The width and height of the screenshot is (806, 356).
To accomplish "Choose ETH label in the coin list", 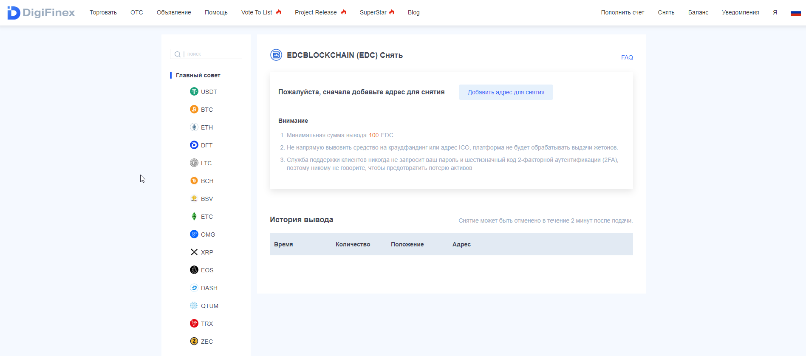I will click(x=207, y=127).
